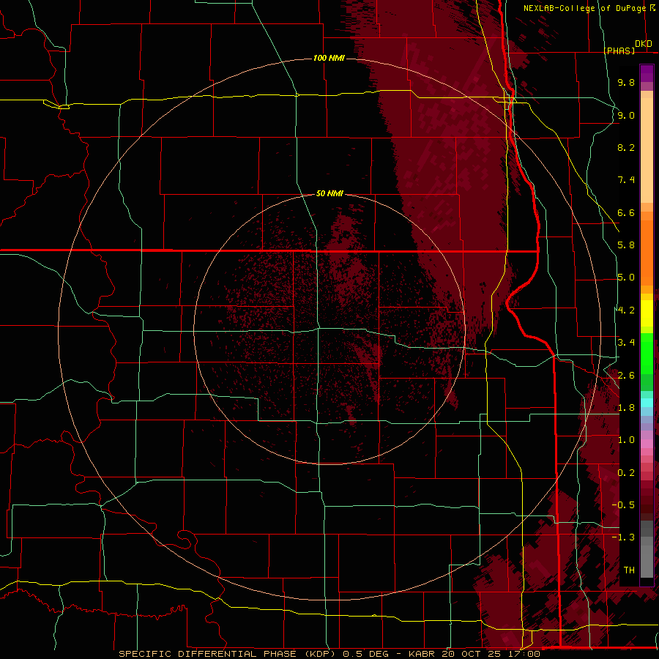
Task: Click the cyan color scale segment
Action: (x=647, y=403)
